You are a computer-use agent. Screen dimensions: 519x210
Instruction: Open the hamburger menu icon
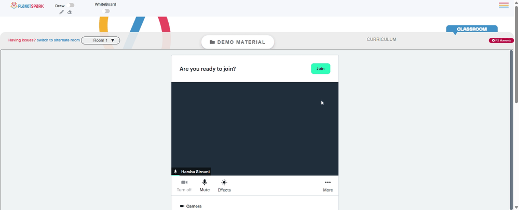[504, 5]
